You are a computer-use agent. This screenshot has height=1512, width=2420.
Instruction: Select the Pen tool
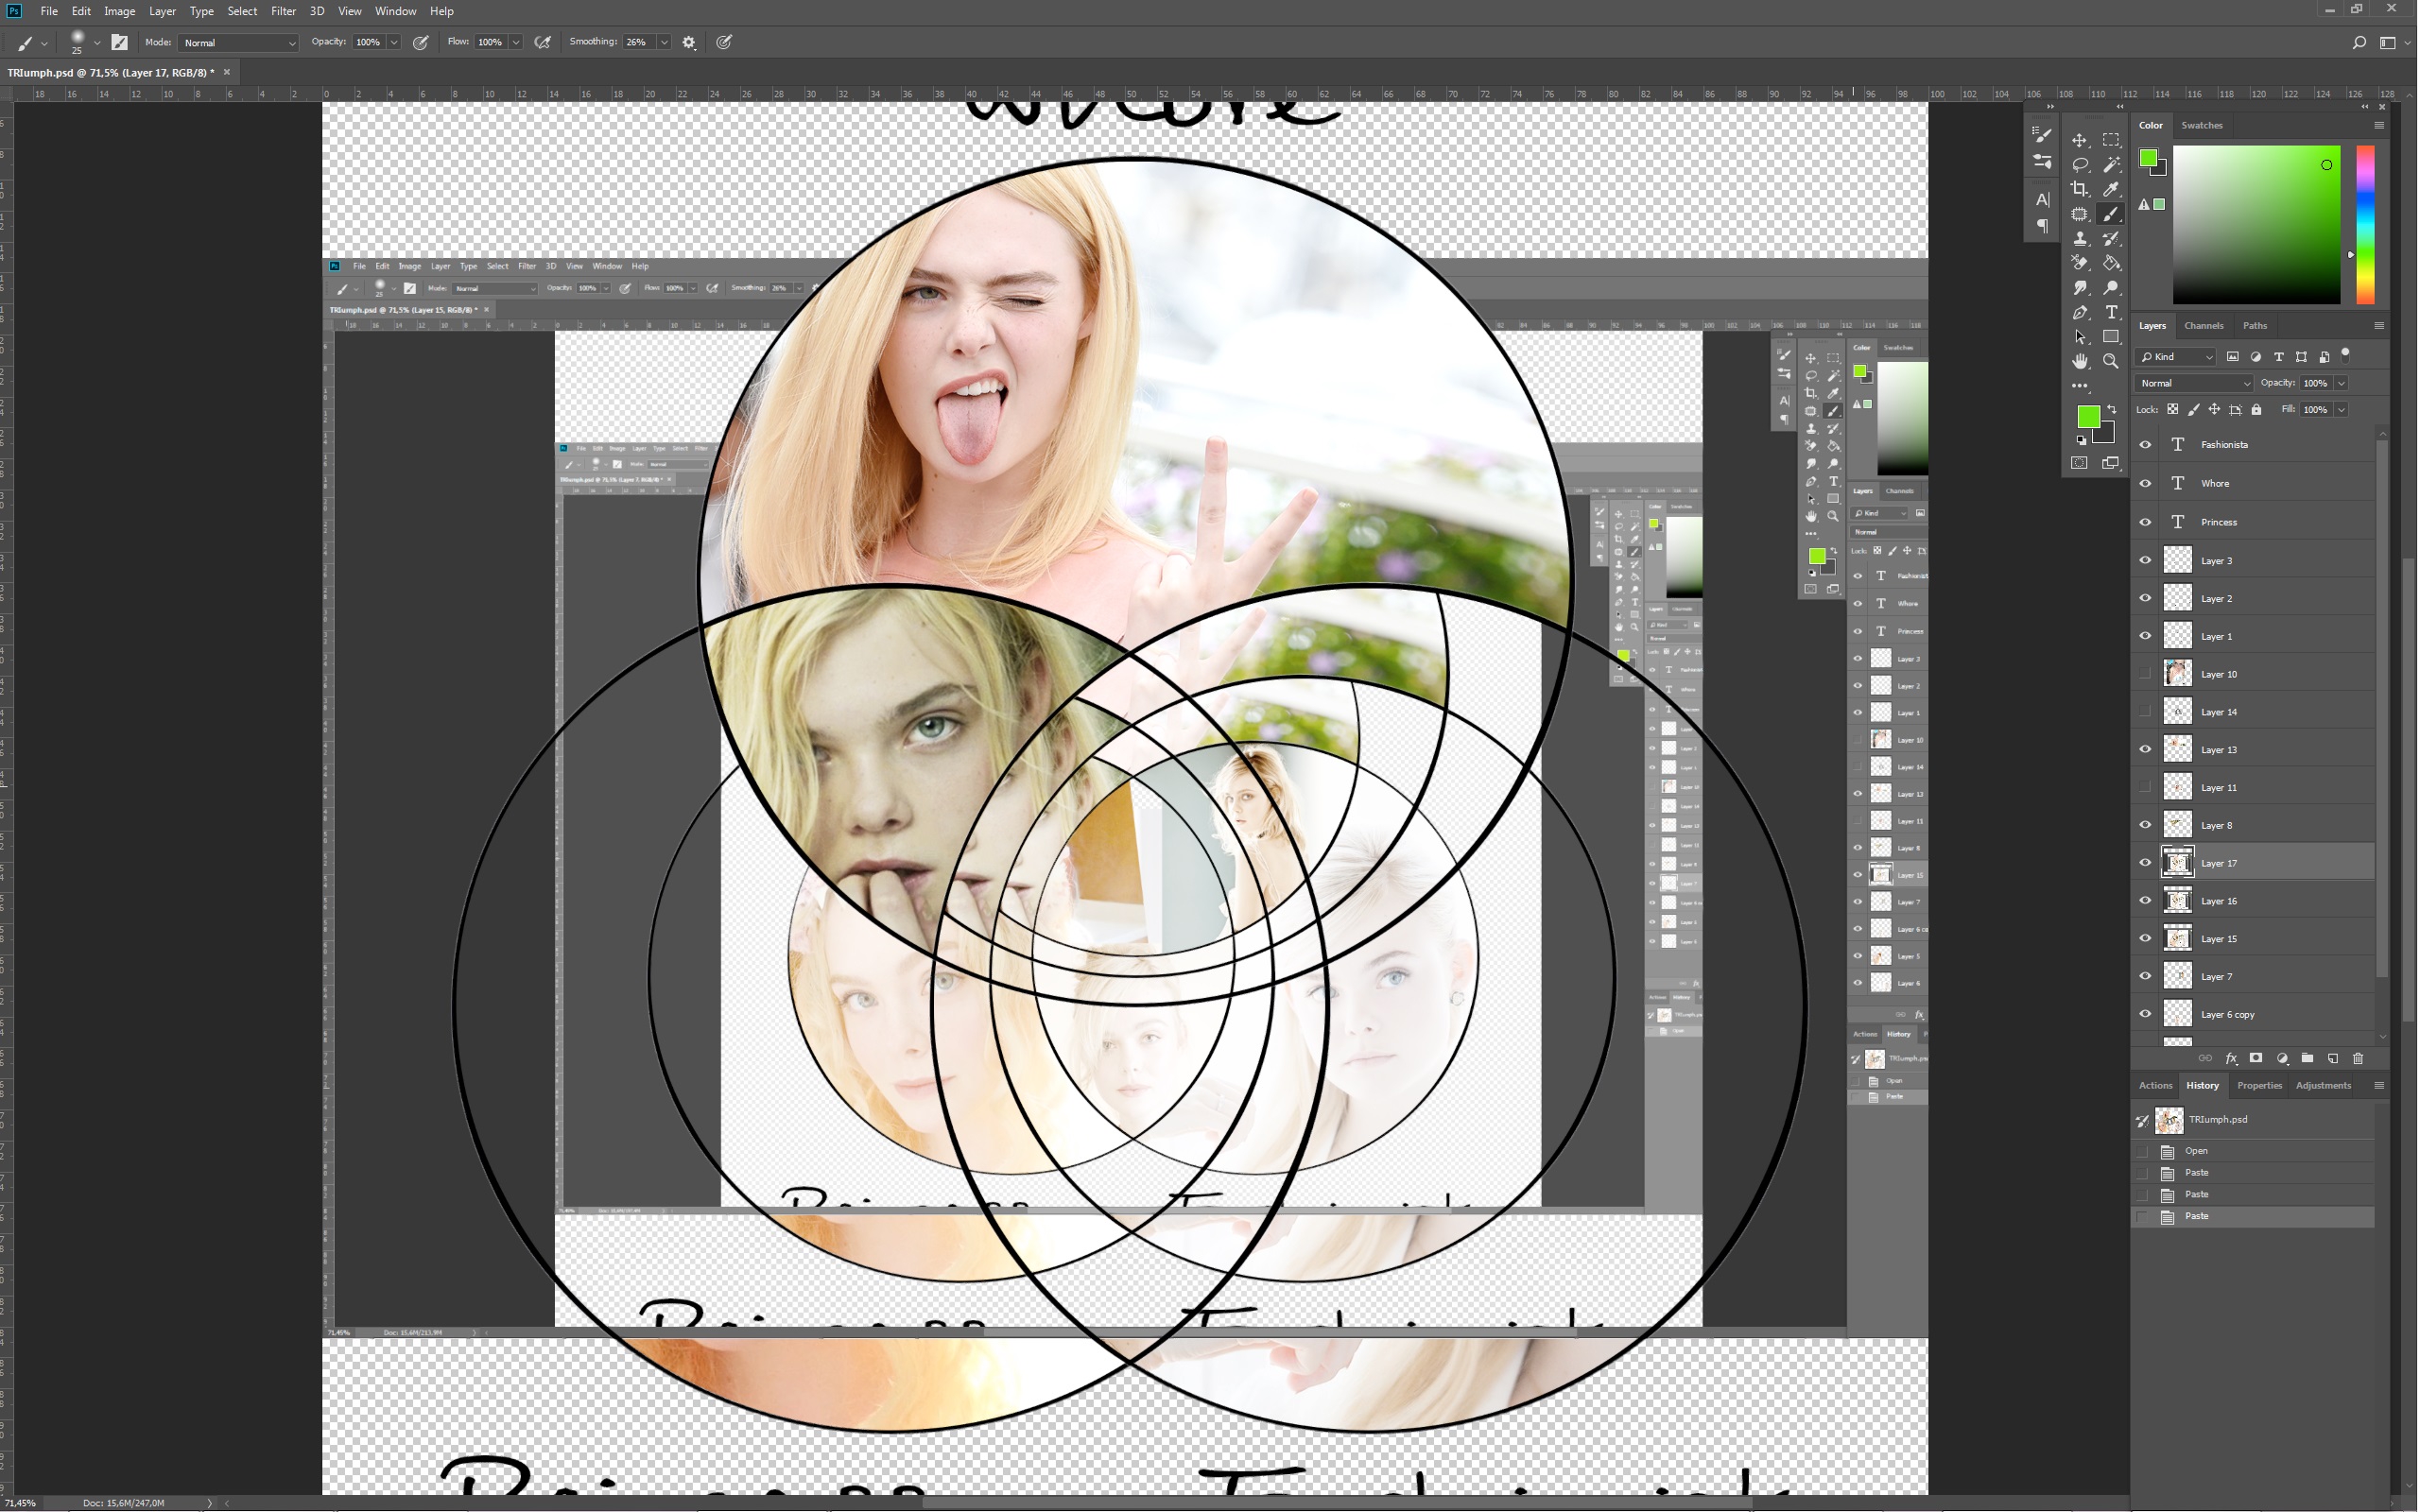click(2081, 312)
